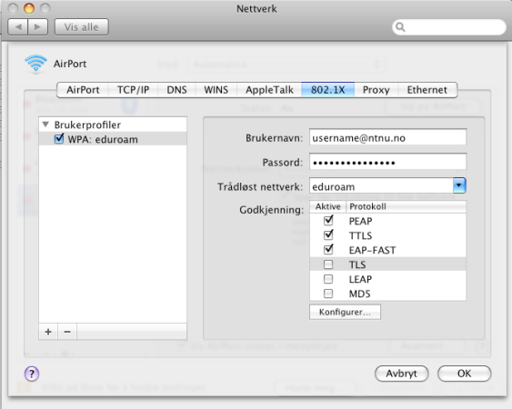
Task: Click the Passord field
Action: (x=387, y=162)
